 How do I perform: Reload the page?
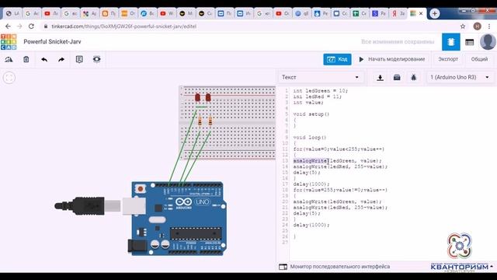pos(31,26)
